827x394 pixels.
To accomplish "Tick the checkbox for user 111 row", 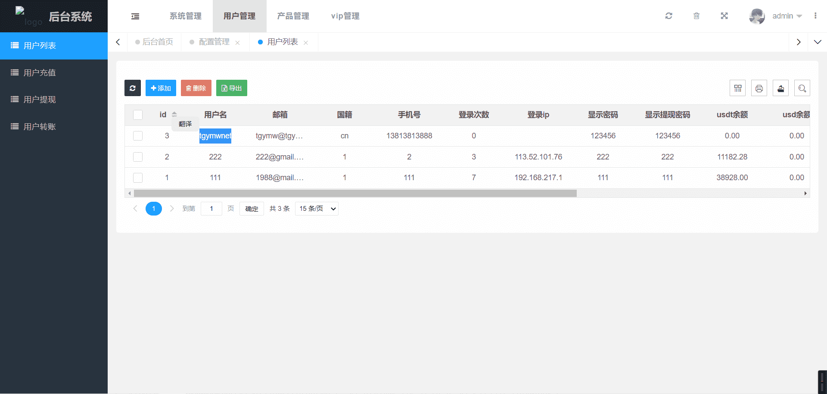I will click(x=138, y=178).
